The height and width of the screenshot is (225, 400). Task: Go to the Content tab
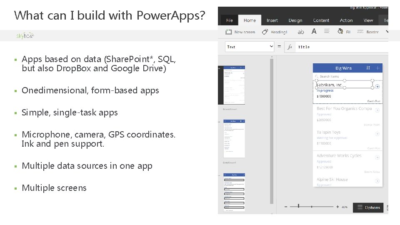(321, 20)
